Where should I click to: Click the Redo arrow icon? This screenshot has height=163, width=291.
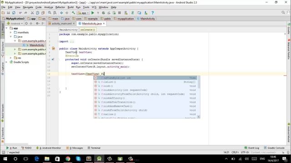25,13
